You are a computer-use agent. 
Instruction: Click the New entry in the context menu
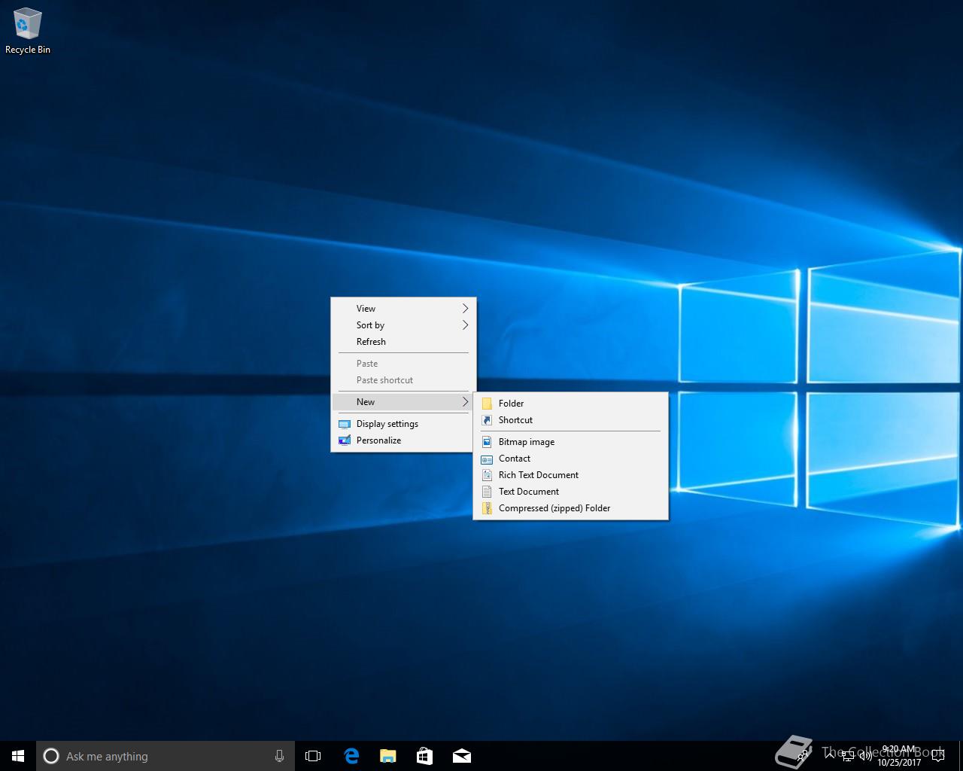(403, 402)
